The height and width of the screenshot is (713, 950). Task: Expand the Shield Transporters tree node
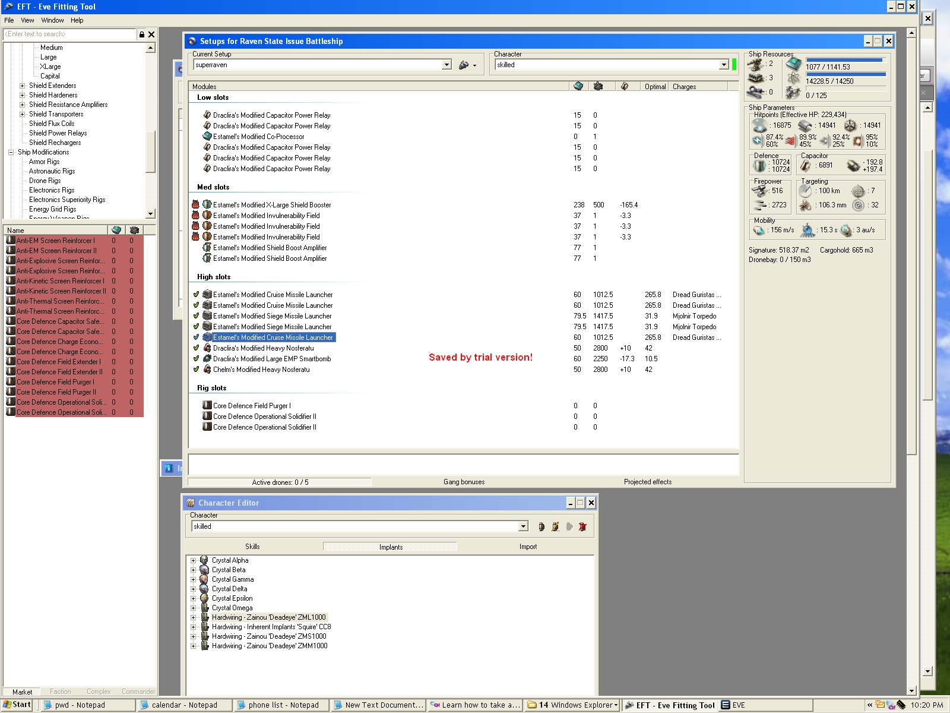coord(23,114)
